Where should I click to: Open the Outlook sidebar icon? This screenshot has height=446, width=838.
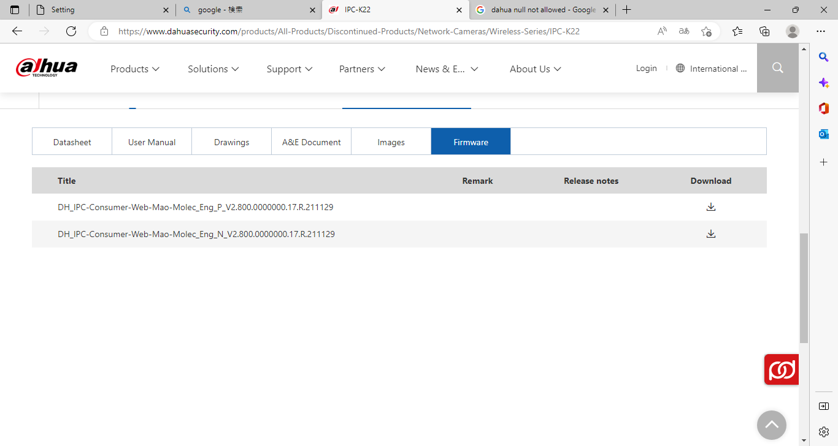point(824,134)
